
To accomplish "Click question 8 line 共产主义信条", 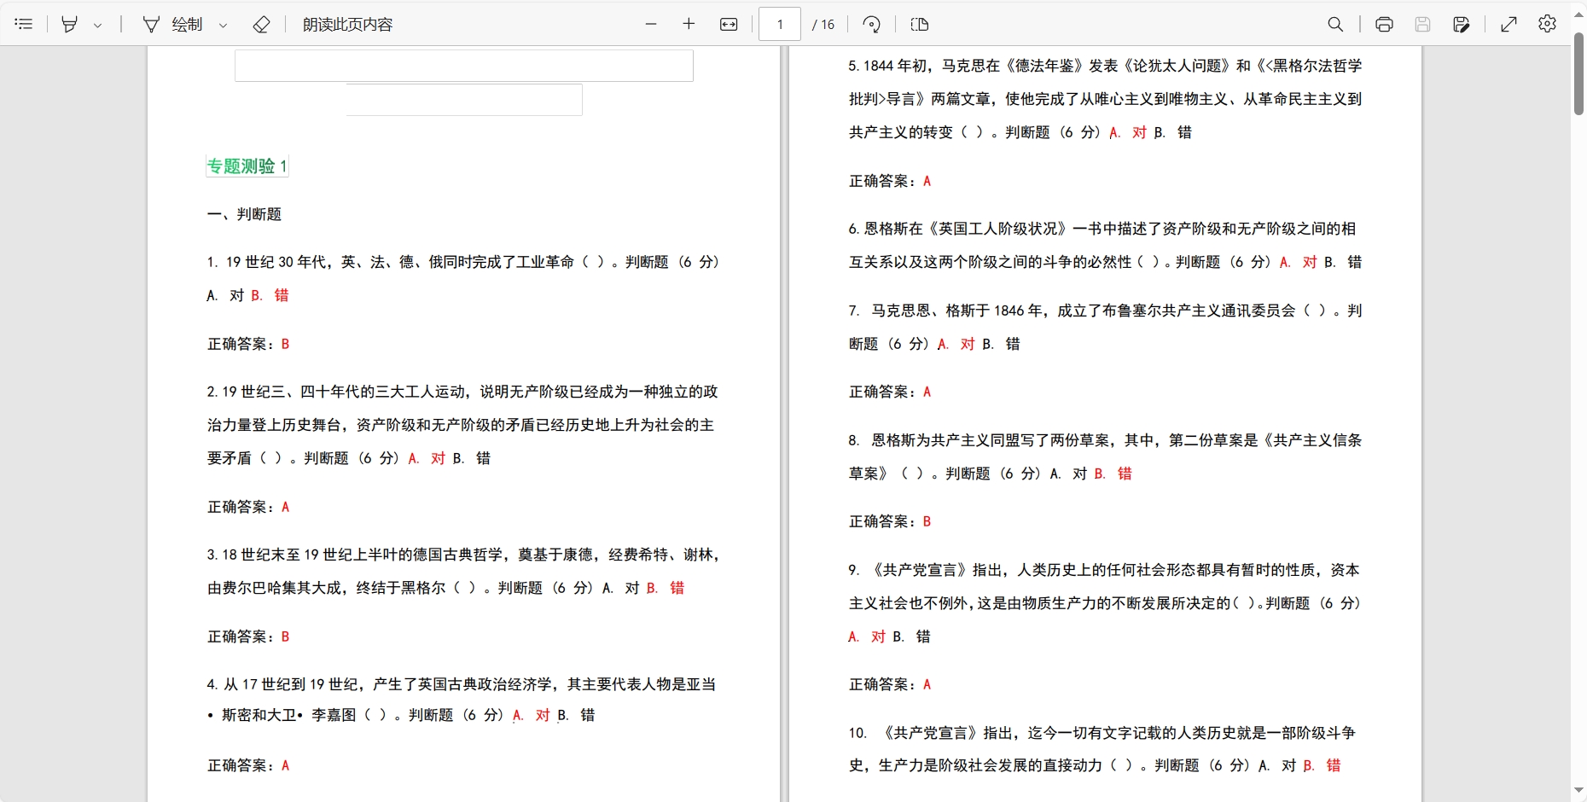I will (x=1105, y=440).
